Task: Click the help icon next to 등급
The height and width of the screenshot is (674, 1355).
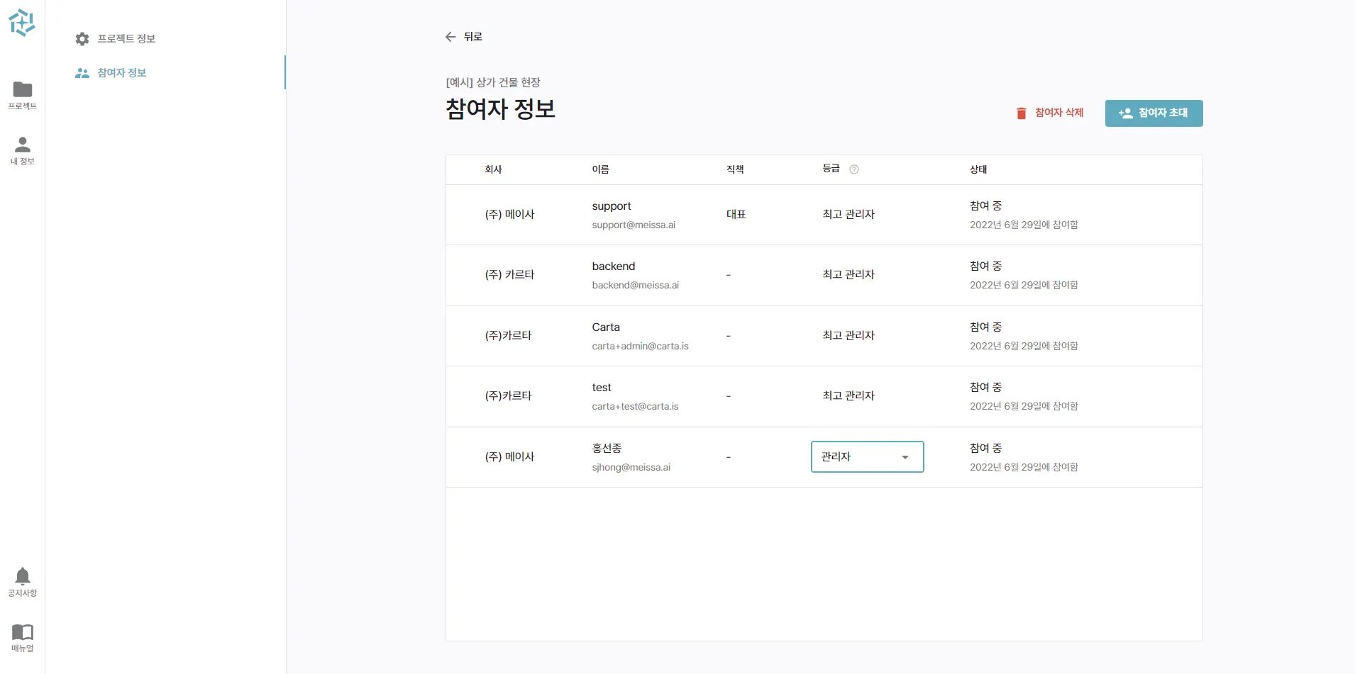Action: (x=854, y=169)
